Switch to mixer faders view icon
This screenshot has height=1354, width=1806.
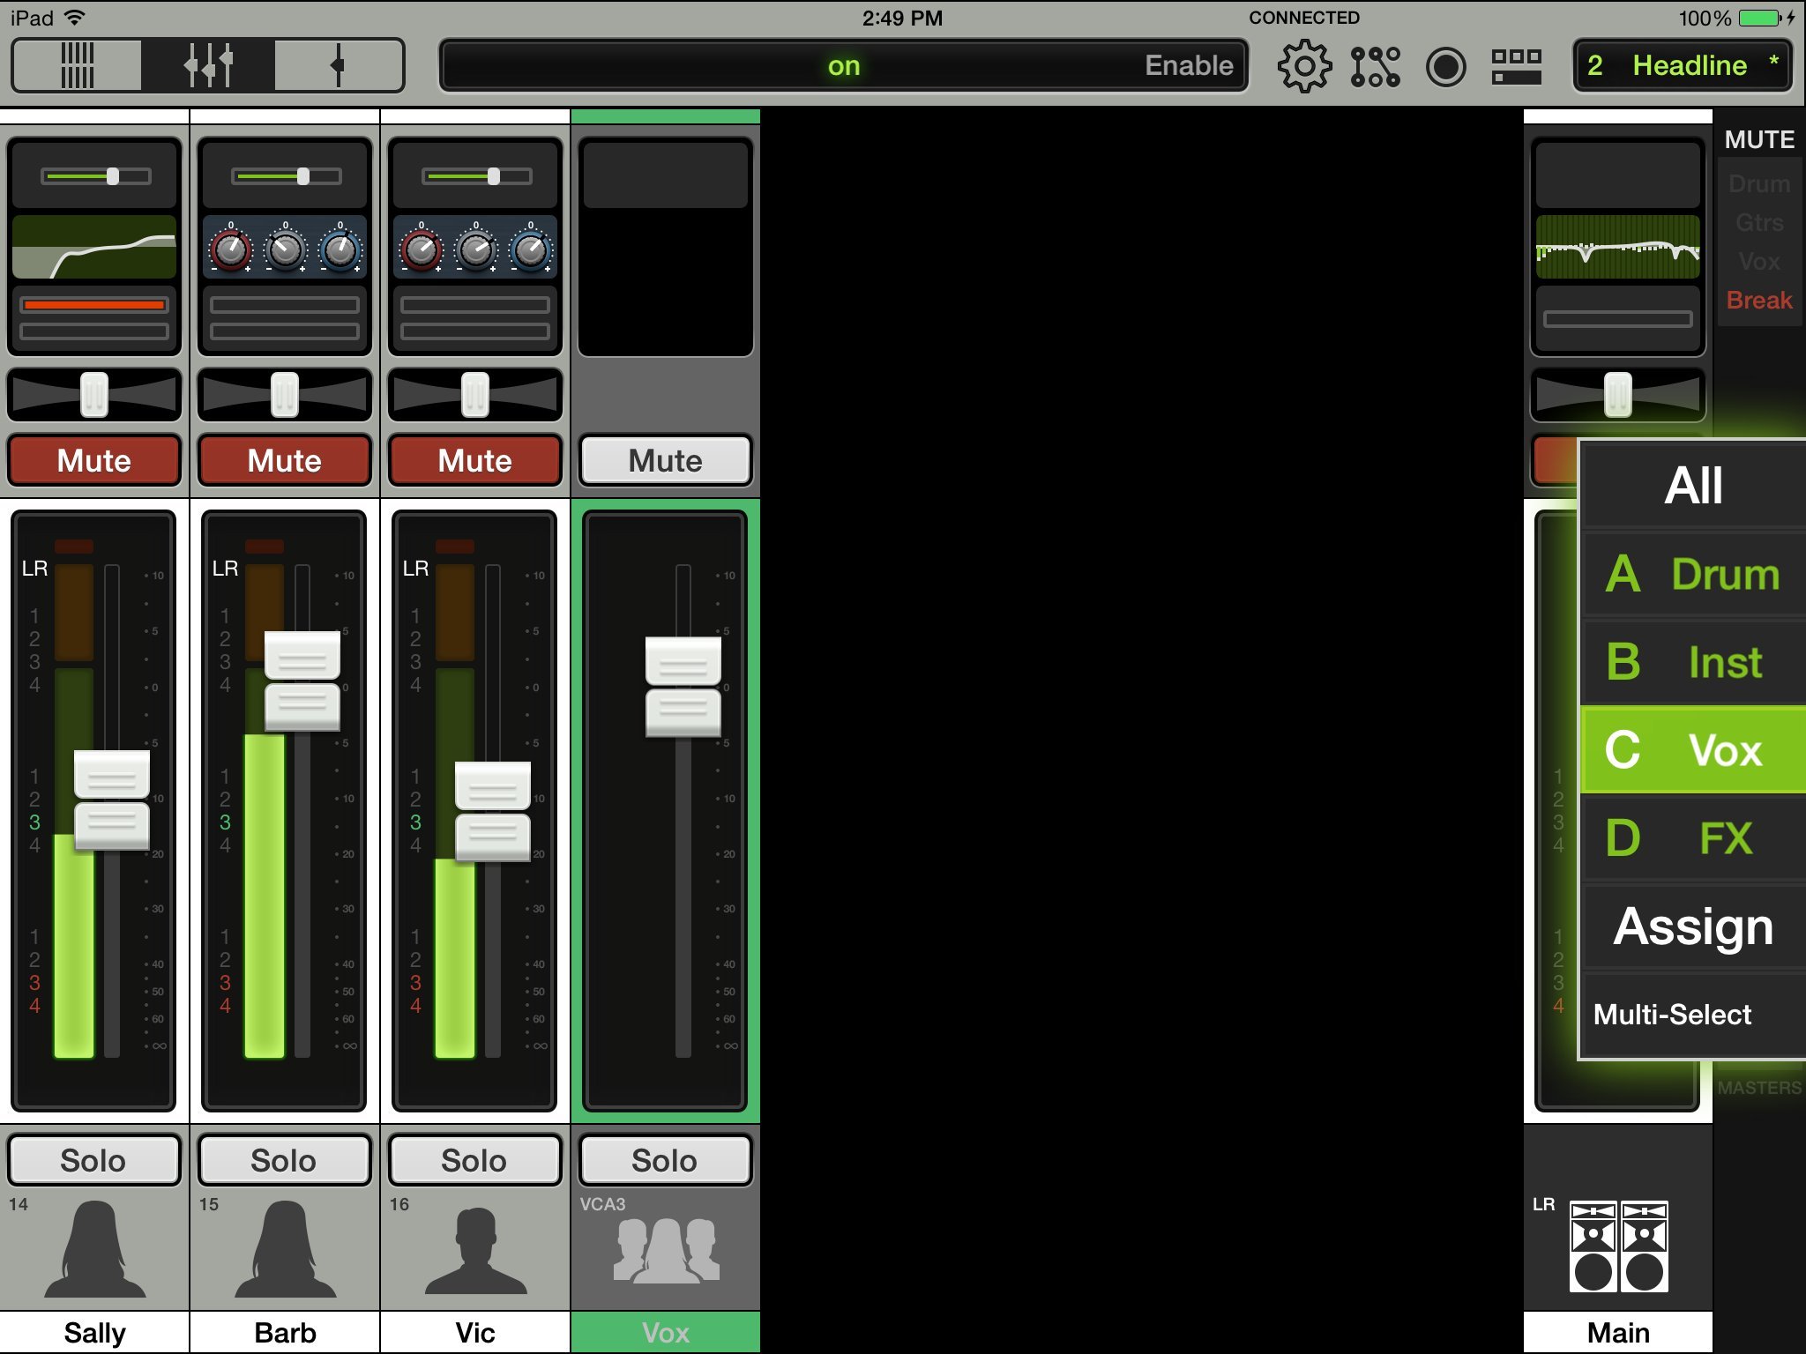click(x=78, y=65)
